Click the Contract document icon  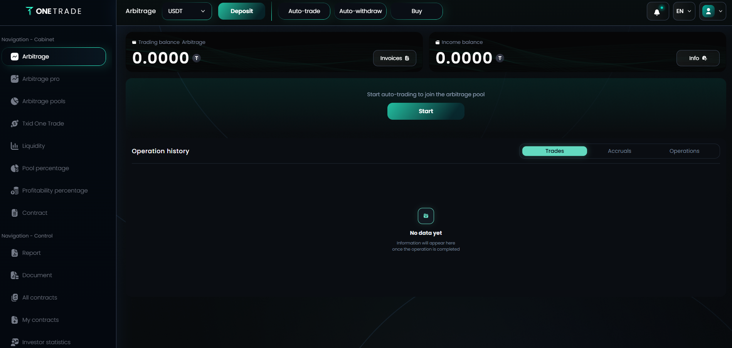(x=15, y=213)
